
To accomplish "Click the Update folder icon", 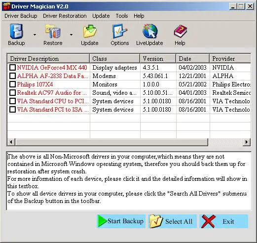I will coord(90,31).
